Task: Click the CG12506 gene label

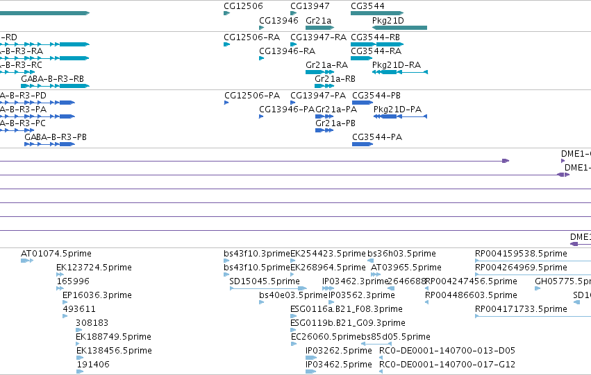Action: pyautogui.click(x=243, y=6)
